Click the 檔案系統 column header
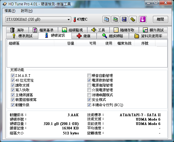The image size is (174, 142). click(124, 43)
